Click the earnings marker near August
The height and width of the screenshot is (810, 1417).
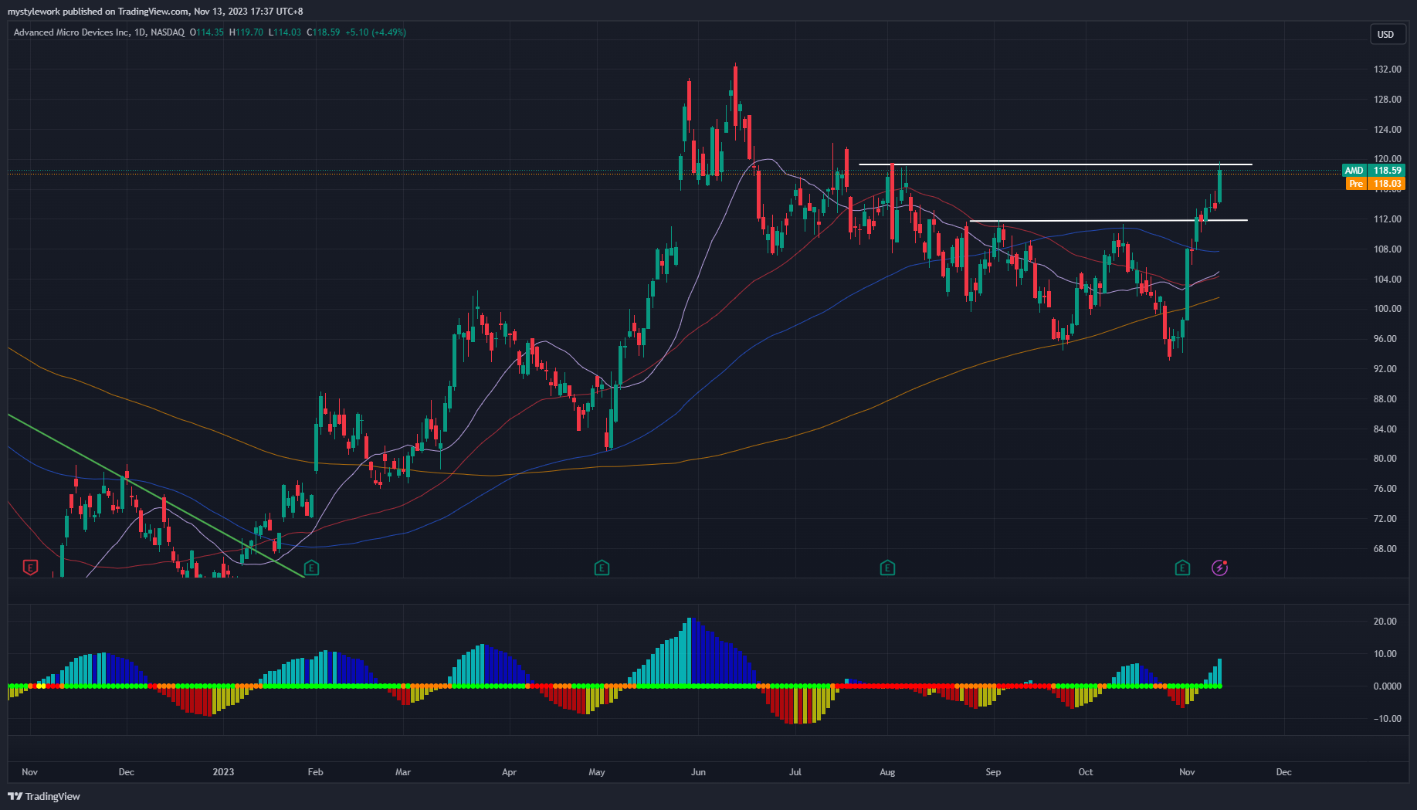tap(887, 568)
